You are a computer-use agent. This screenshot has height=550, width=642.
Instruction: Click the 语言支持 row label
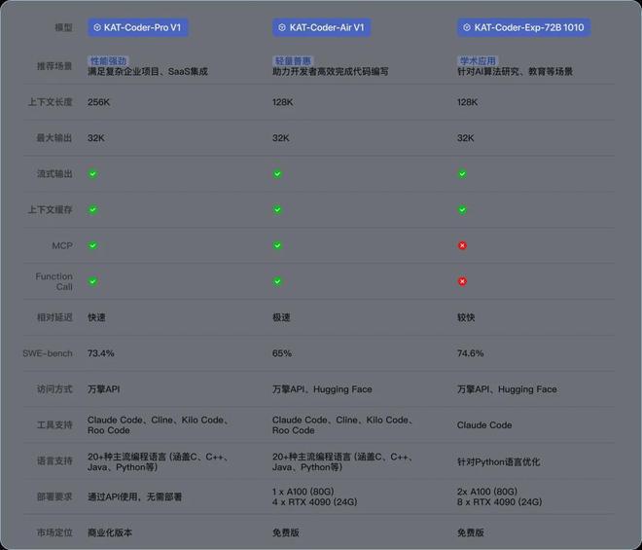click(x=54, y=461)
